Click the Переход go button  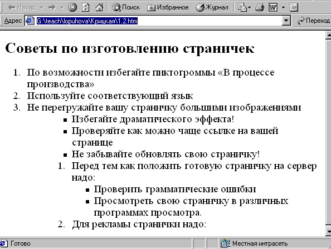pyautogui.click(x=313, y=21)
